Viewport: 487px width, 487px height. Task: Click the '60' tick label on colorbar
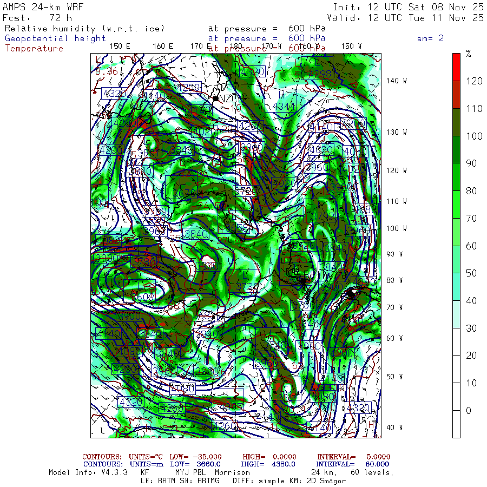471,246
